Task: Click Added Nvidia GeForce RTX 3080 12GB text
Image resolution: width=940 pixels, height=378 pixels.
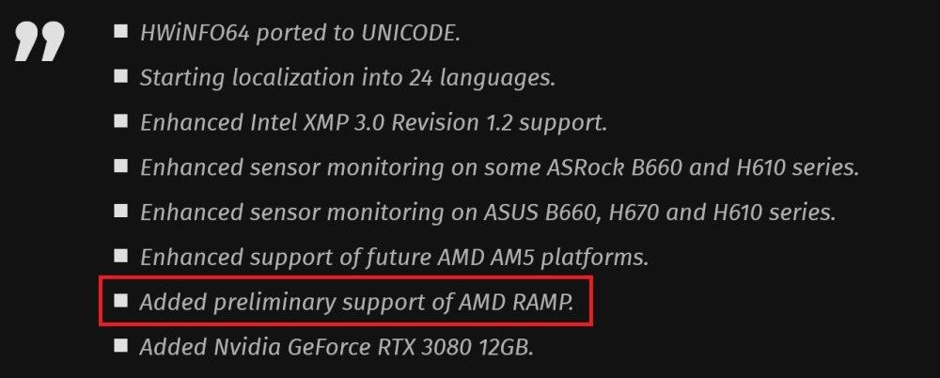Action: coord(337,348)
